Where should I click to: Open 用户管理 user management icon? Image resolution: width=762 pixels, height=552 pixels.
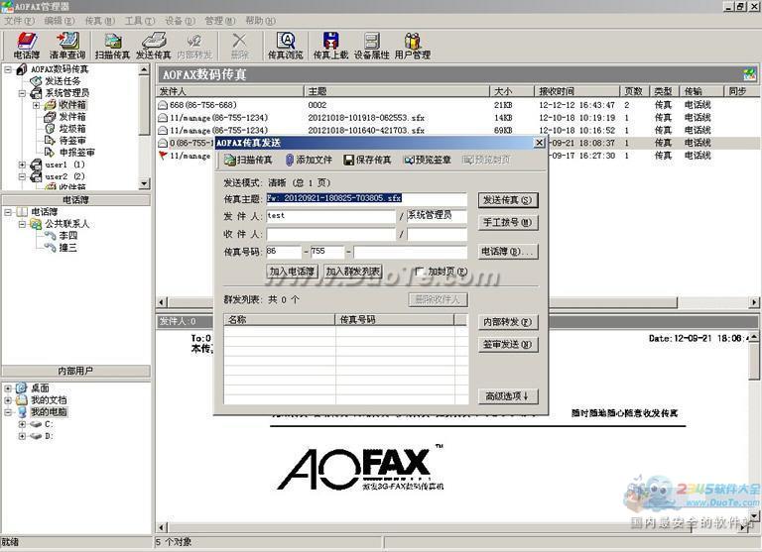tap(412, 46)
